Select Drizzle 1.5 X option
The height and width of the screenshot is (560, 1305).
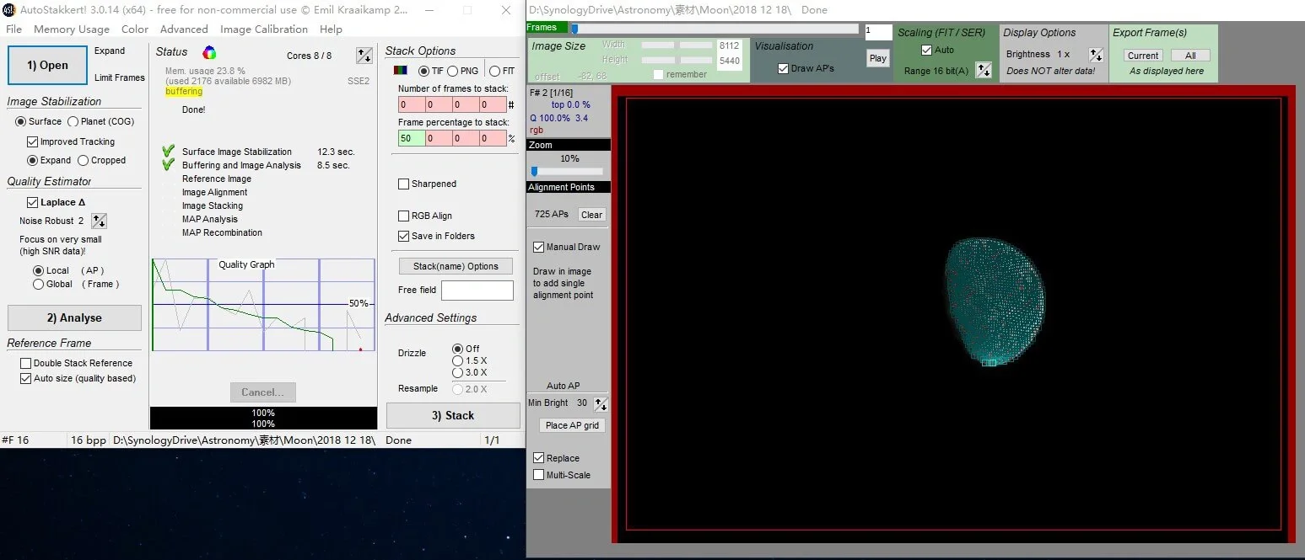pos(458,360)
